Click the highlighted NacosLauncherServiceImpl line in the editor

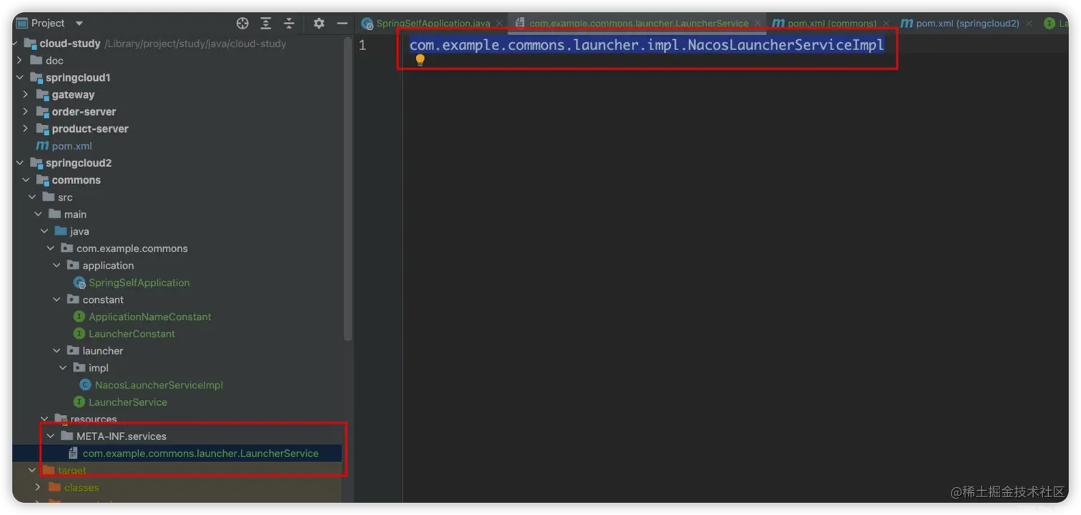click(x=646, y=46)
